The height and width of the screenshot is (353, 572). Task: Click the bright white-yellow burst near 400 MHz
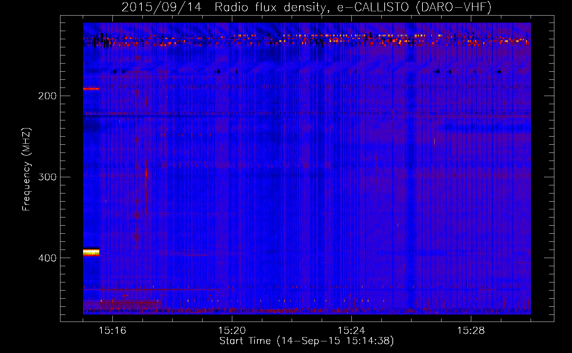coord(91,252)
